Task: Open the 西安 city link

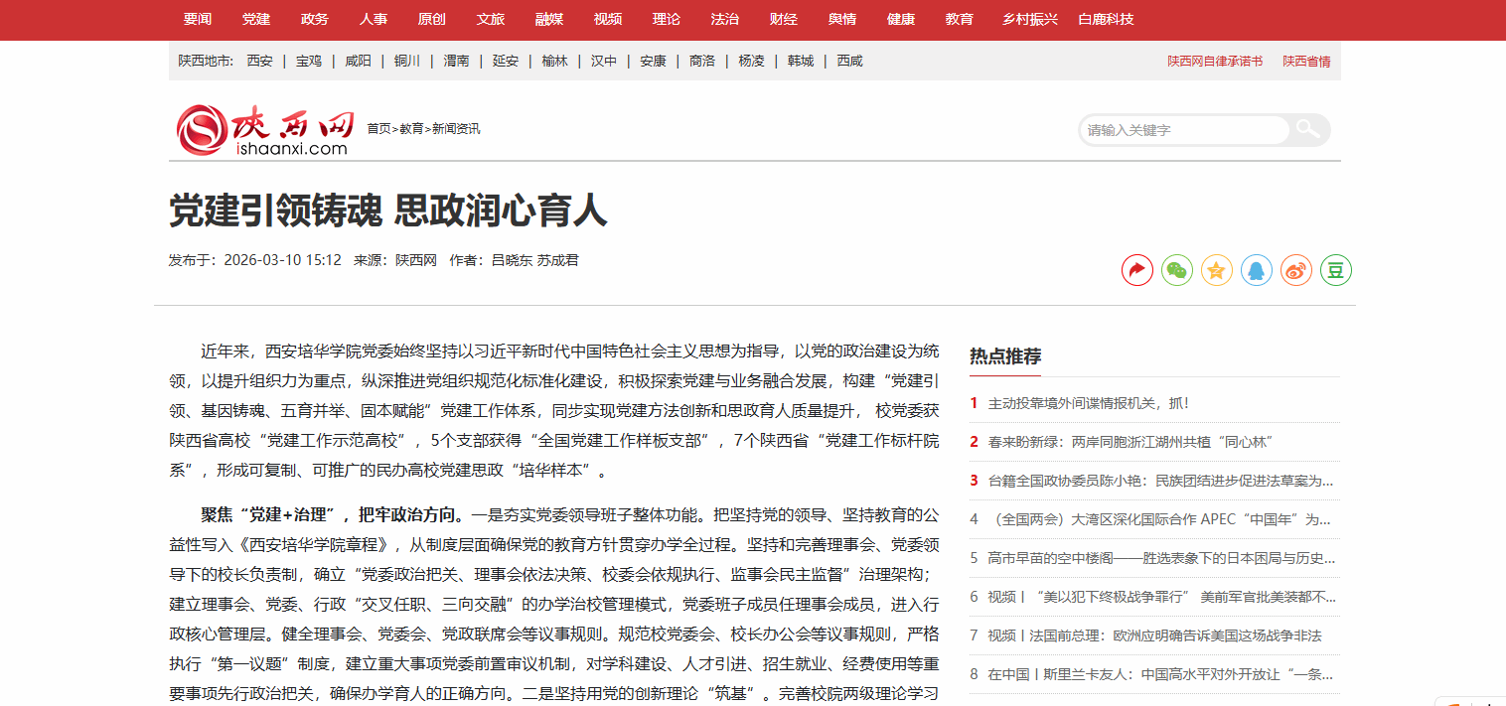Action: tap(260, 61)
